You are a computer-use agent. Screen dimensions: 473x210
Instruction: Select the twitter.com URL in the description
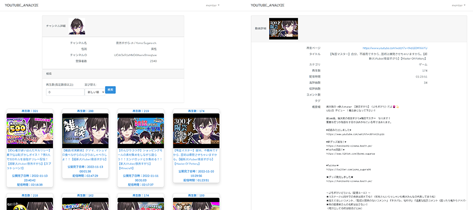click(348, 170)
